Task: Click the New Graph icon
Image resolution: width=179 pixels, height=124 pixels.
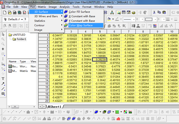Action: coord(24,12)
